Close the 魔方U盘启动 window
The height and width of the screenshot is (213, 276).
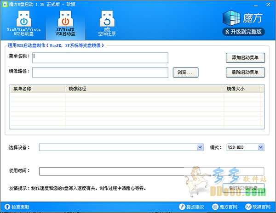click(268, 5)
